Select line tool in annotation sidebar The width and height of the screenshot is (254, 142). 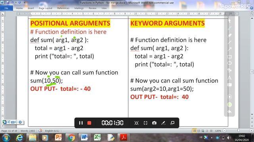pos(229,42)
